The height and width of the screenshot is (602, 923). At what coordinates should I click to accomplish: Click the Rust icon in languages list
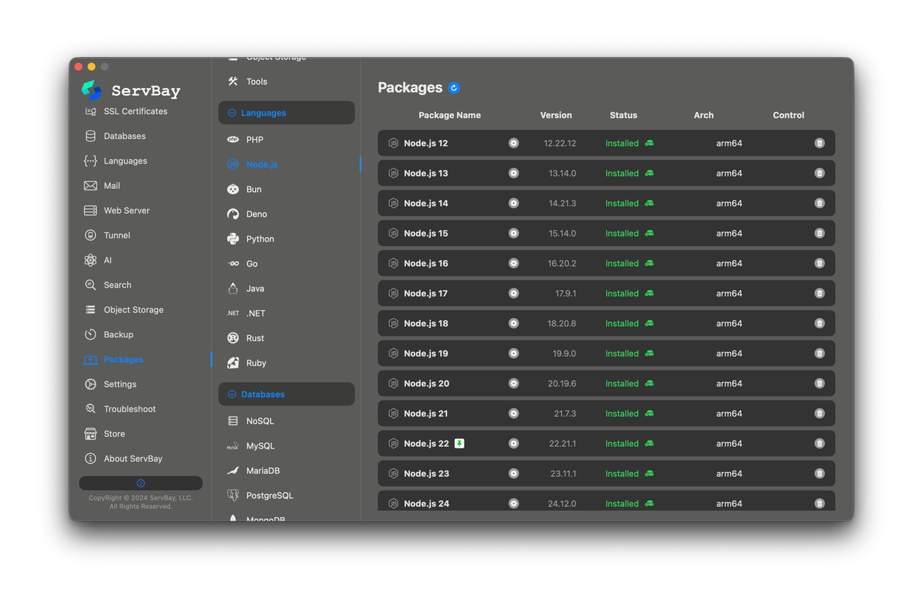pyautogui.click(x=233, y=338)
